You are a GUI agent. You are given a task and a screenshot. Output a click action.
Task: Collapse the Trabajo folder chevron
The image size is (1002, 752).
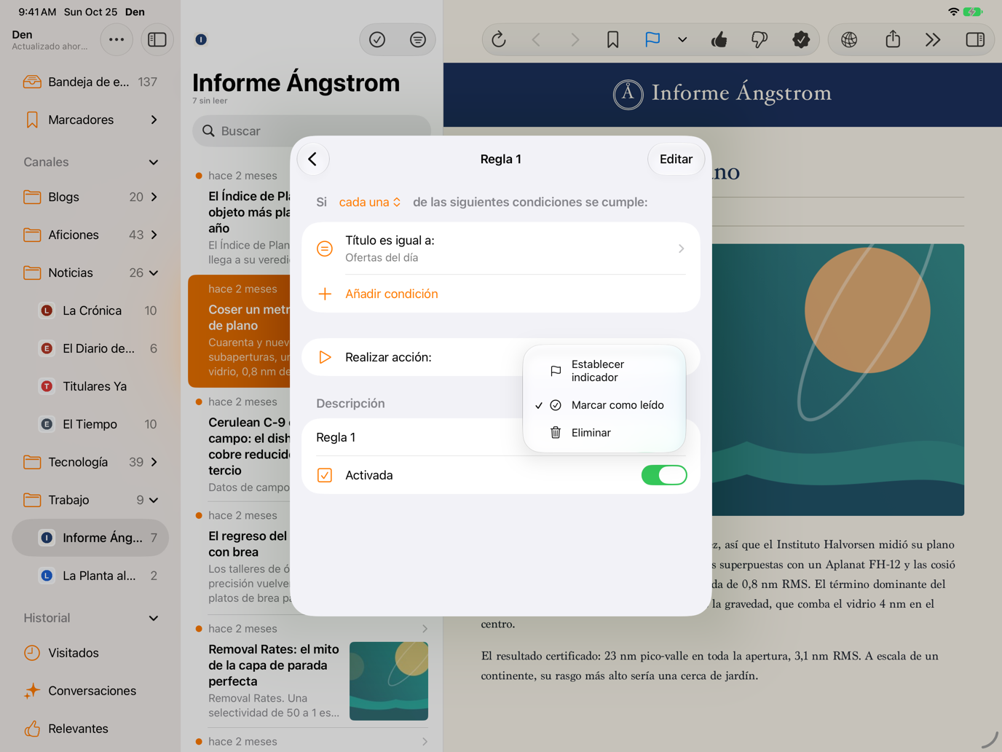(154, 500)
